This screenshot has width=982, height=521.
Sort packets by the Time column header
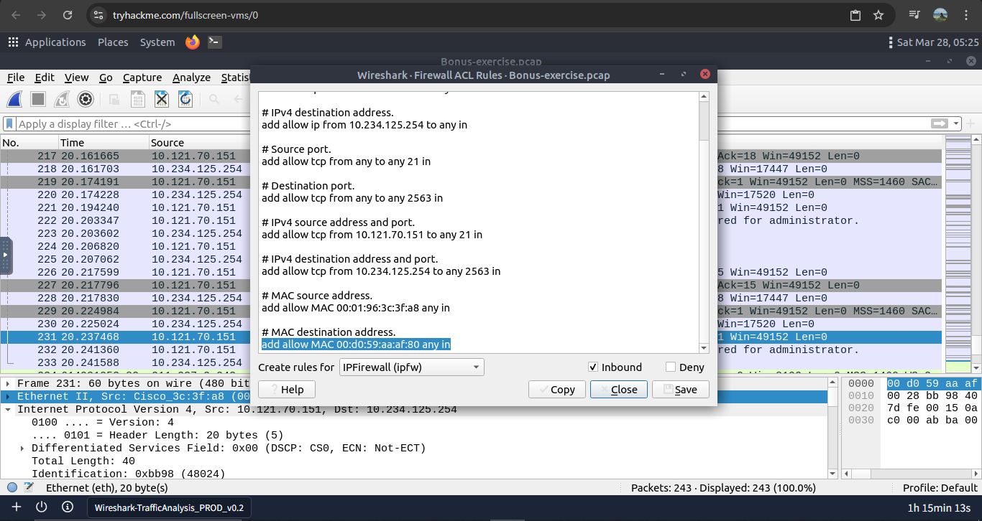coord(103,142)
